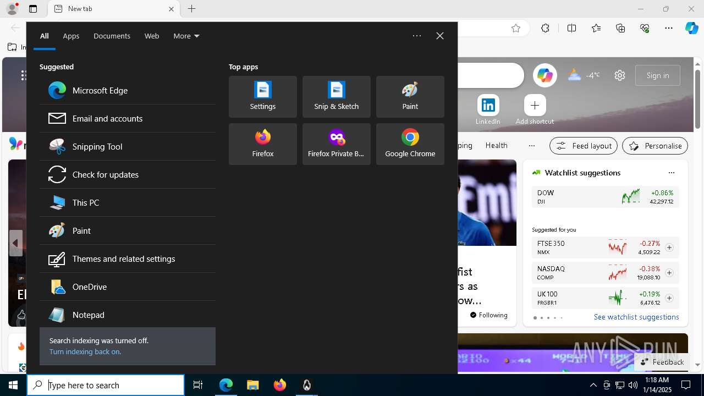The height and width of the screenshot is (396, 704).
Task: Expand the More filter dropdown
Action: pyautogui.click(x=186, y=36)
